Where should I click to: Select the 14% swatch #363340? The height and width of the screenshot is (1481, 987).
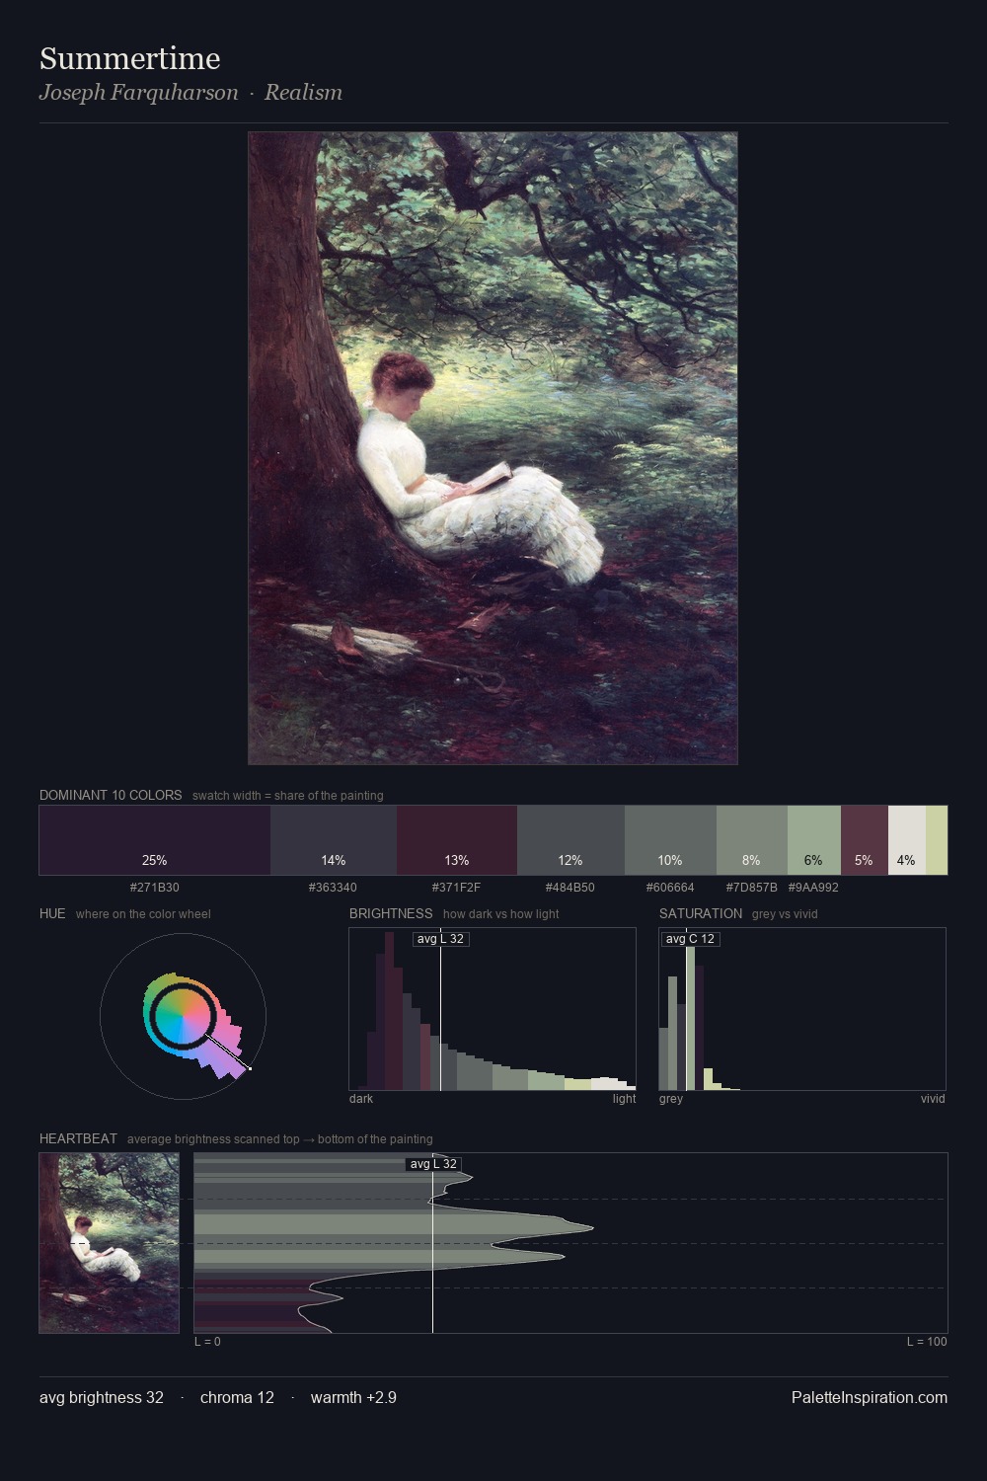tap(334, 840)
